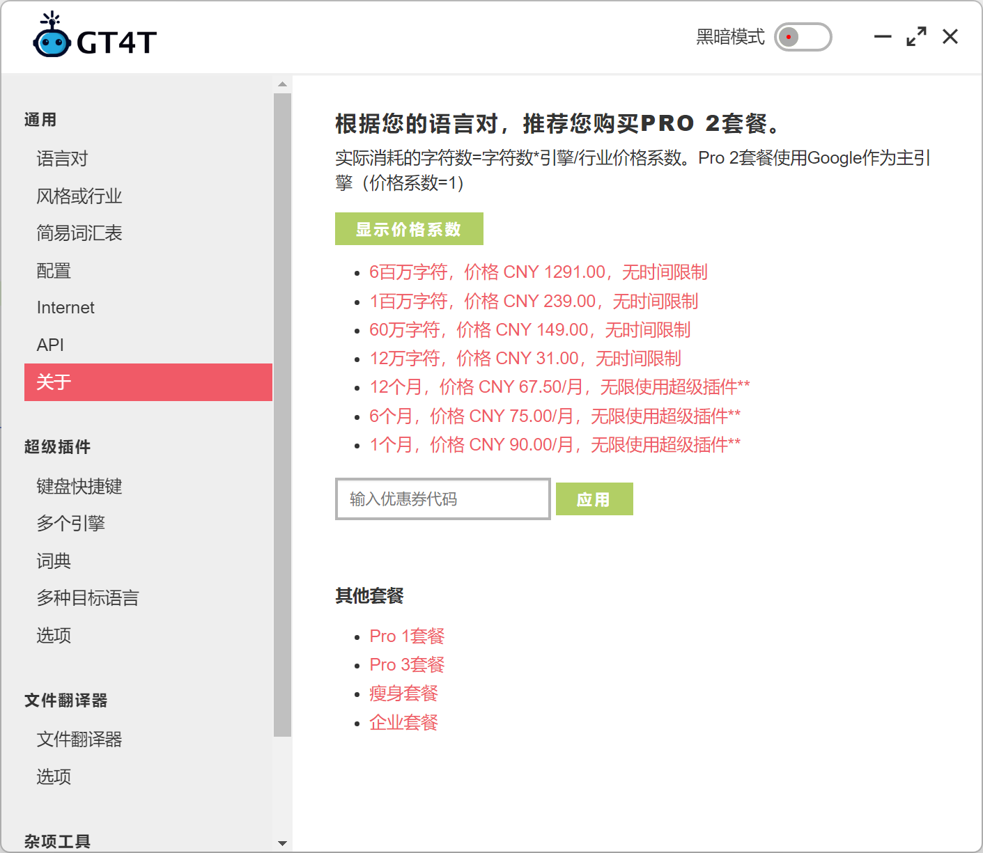
Task: Toggle the dark mode switch
Action: pyautogui.click(x=803, y=37)
